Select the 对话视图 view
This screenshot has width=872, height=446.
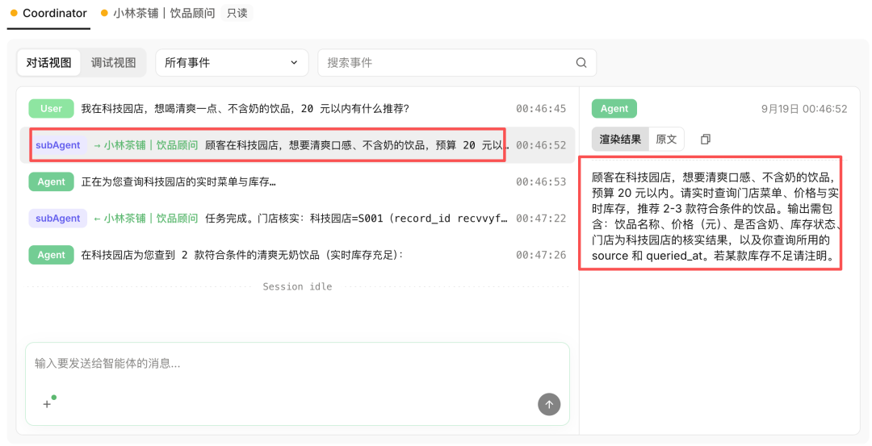pos(49,63)
